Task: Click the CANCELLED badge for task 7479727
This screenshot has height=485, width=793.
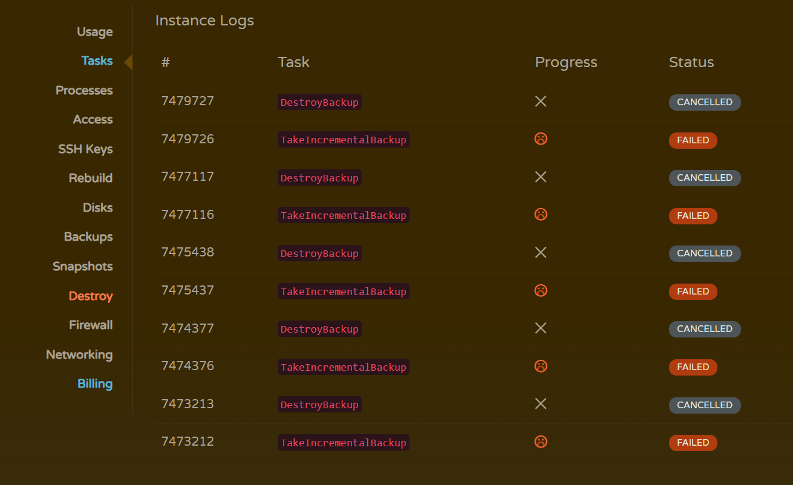Action: tap(705, 102)
